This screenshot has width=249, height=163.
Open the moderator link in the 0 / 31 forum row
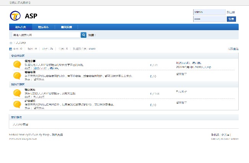46,68
